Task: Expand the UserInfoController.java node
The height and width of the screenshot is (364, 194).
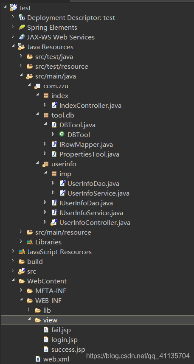Action: (x=45, y=222)
